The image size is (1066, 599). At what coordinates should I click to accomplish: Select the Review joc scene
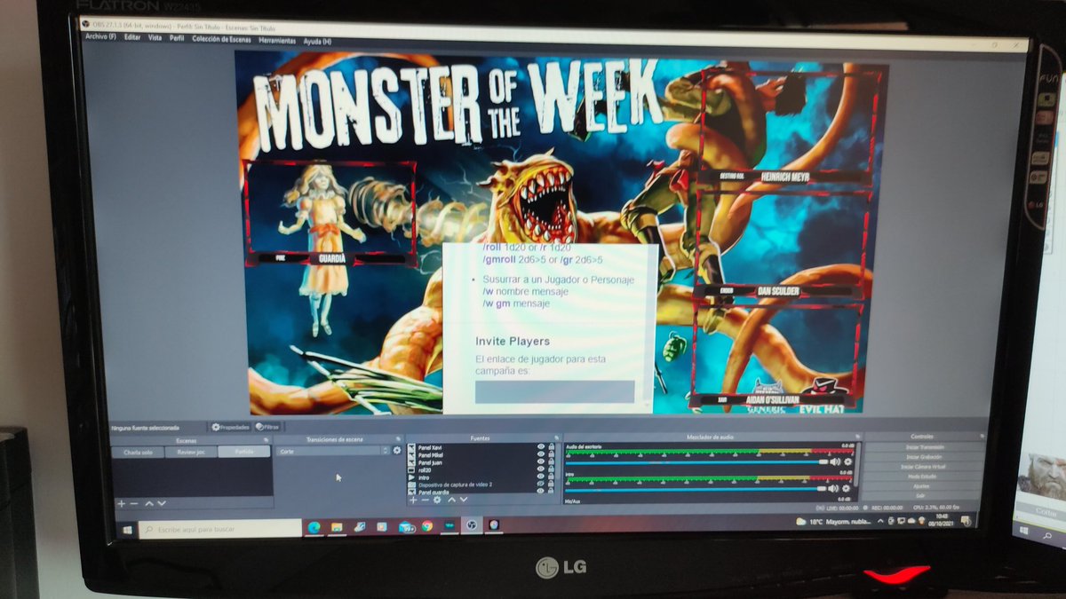[x=190, y=452]
